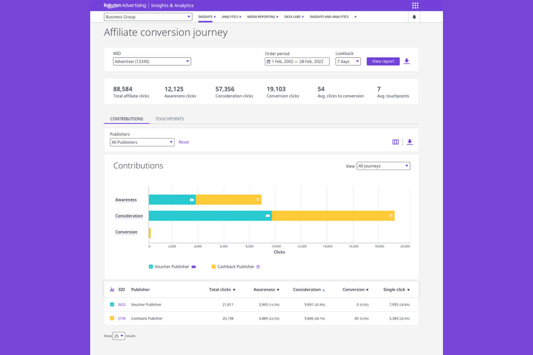Download contributions data icon
The image size is (533, 355).
[x=409, y=142]
